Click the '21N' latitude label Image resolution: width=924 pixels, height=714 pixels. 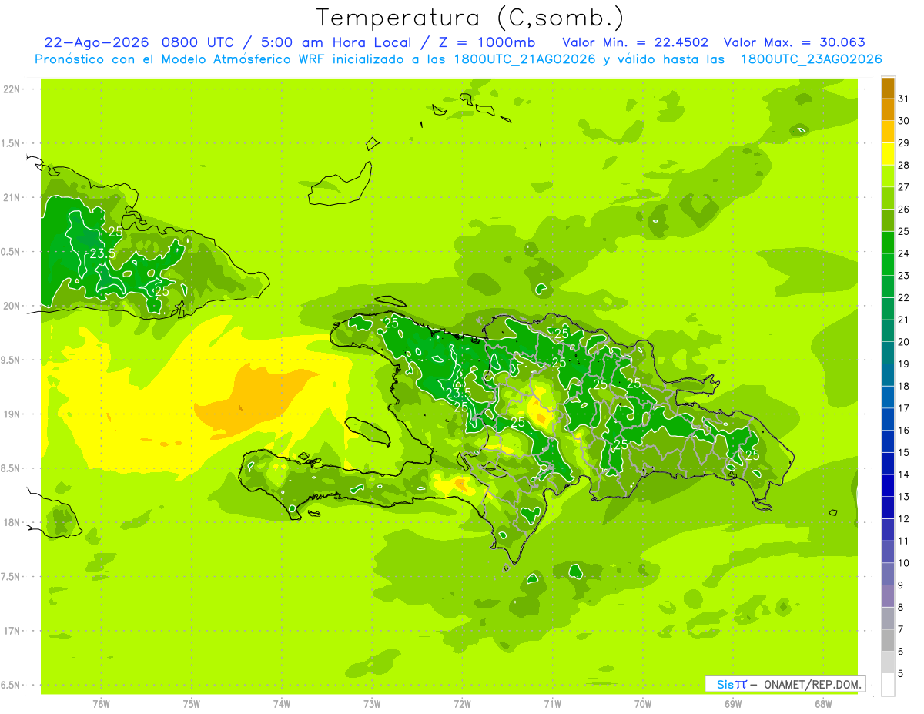pos(12,197)
